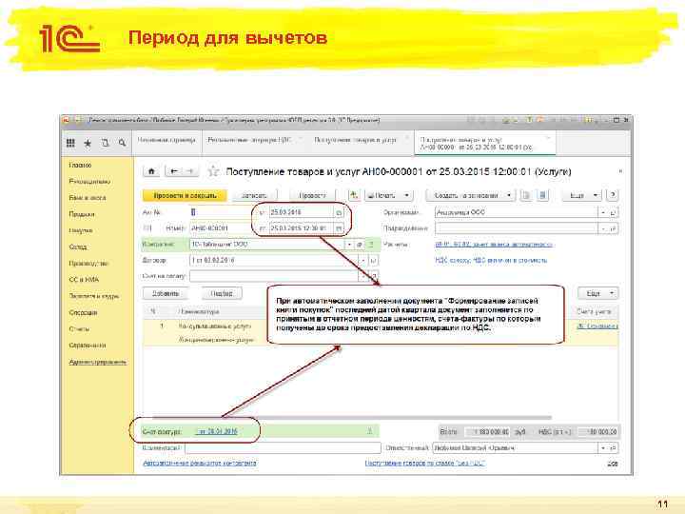Image resolution: width=685 pixels, height=514 pixels.
Task: Click the Добавить button
Action: tap(166, 293)
